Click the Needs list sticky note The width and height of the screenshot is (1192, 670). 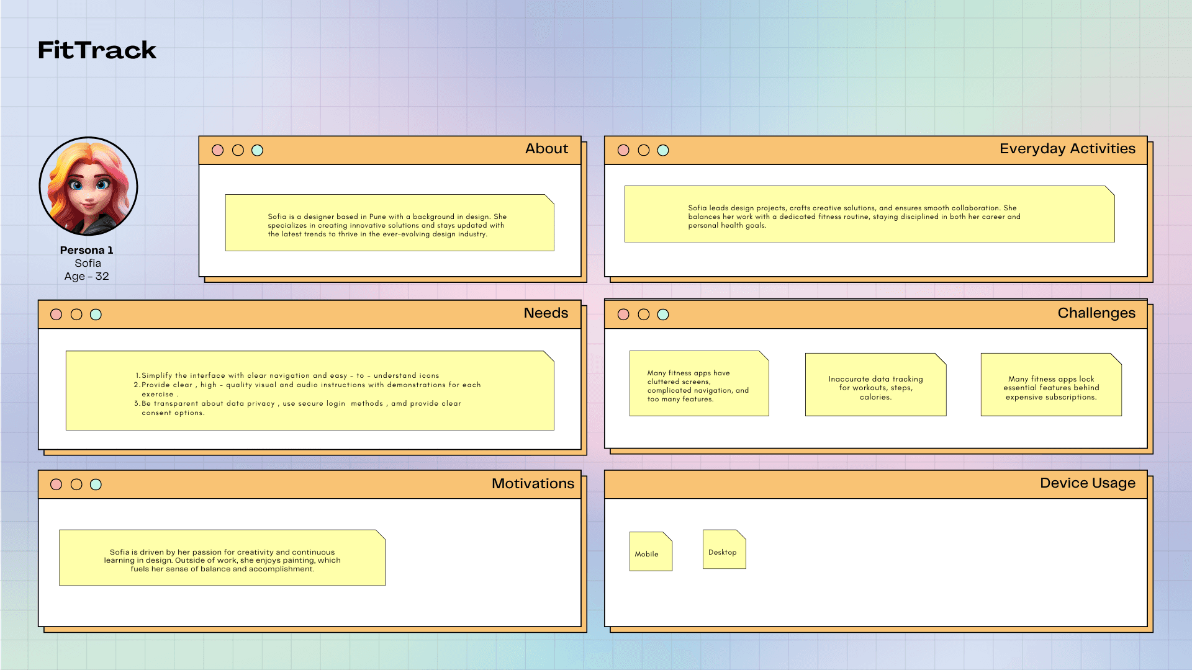pyautogui.click(x=310, y=391)
